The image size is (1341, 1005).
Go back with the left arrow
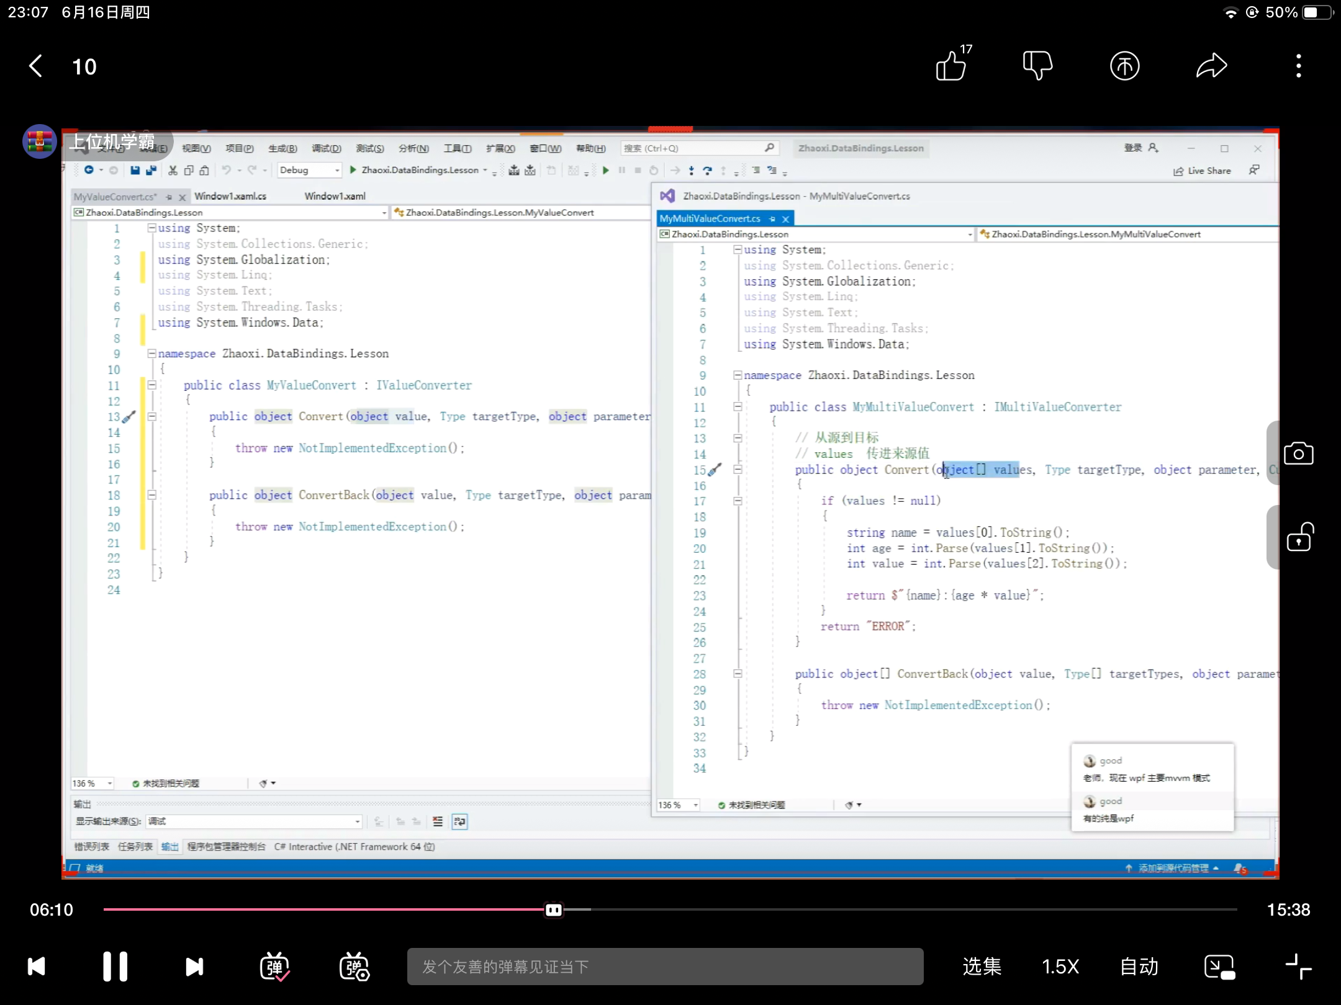tap(36, 66)
